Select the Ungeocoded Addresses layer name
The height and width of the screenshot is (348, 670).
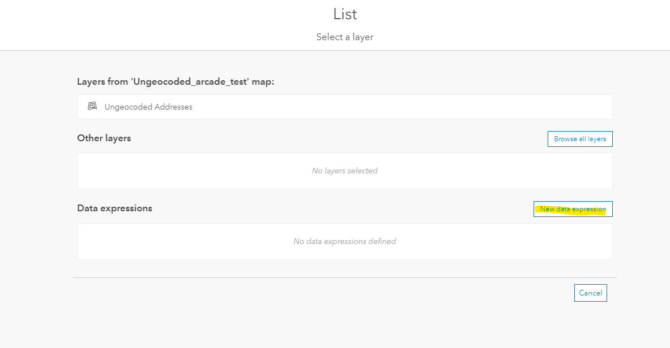point(148,107)
